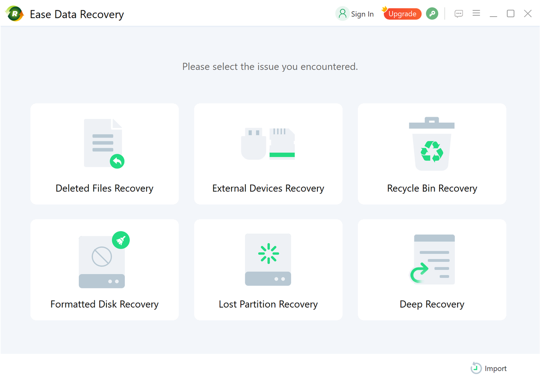The image size is (541, 382).
Task: Click the recycle bin trash can icon
Action: [432, 144]
